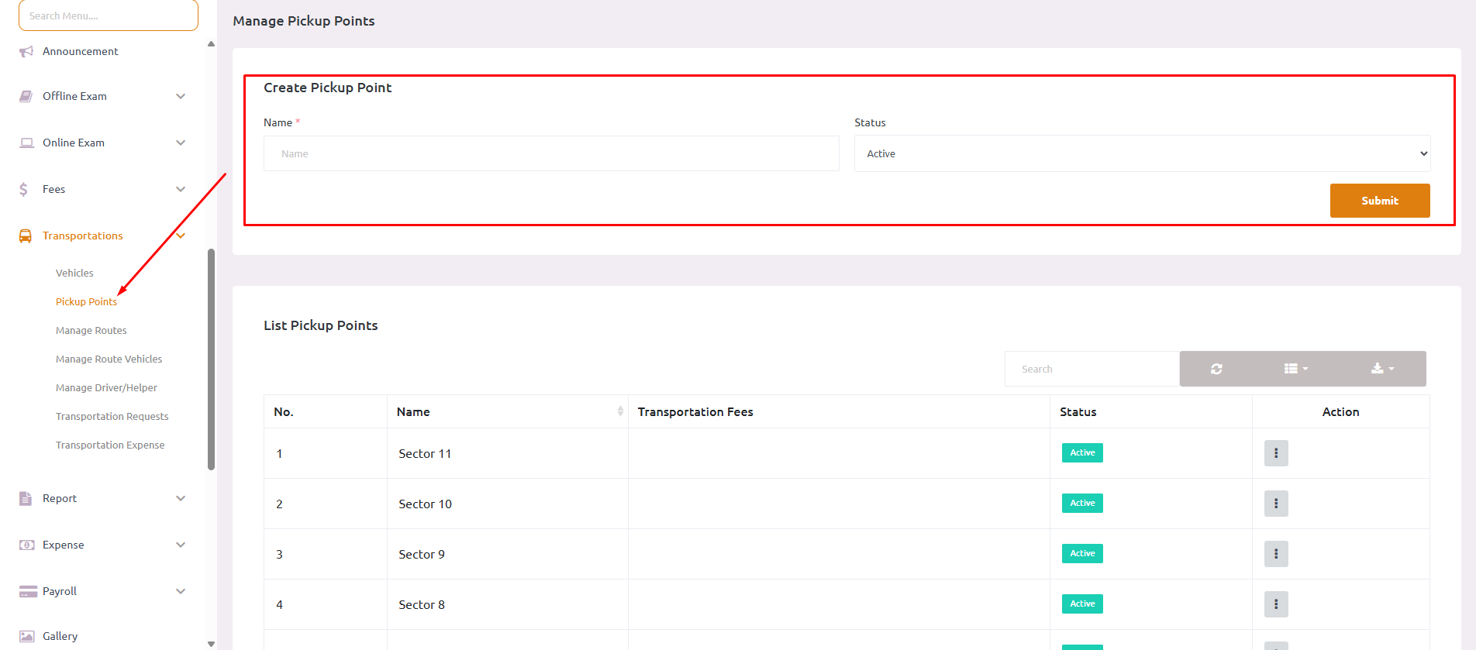Open the Status dropdown set to Active
The image size is (1476, 650).
1141,153
